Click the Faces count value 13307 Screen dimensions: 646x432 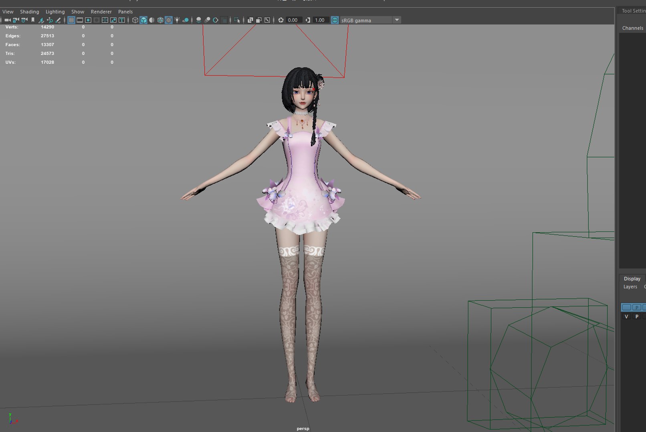click(47, 45)
